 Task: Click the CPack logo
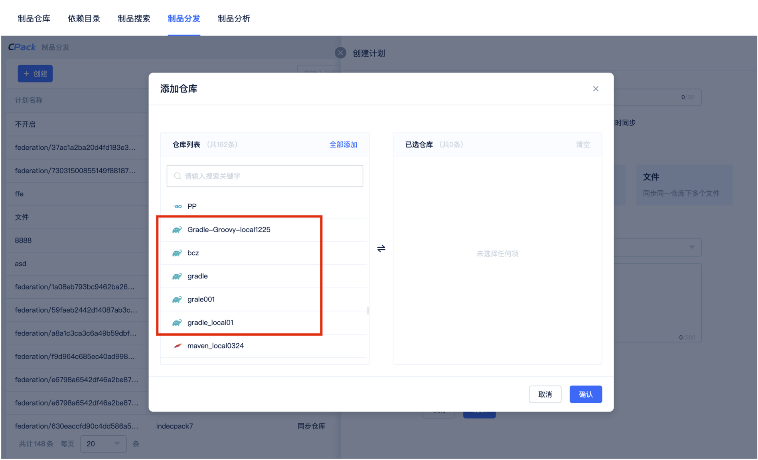(22, 47)
